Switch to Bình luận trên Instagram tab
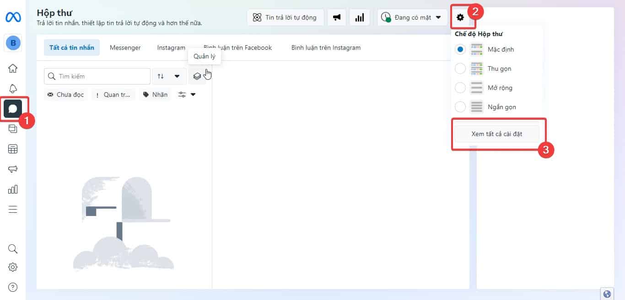The width and height of the screenshot is (625, 300). click(326, 47)
